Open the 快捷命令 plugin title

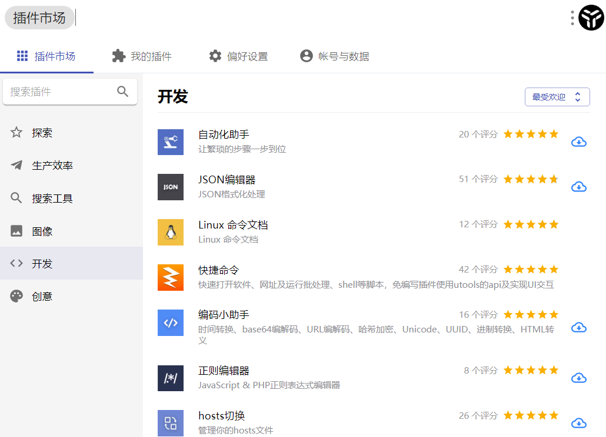219,270
